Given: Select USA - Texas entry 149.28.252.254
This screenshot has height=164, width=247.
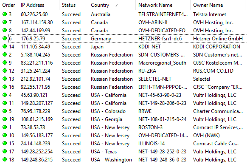Looking at the screenshot, I should (123, 152).
